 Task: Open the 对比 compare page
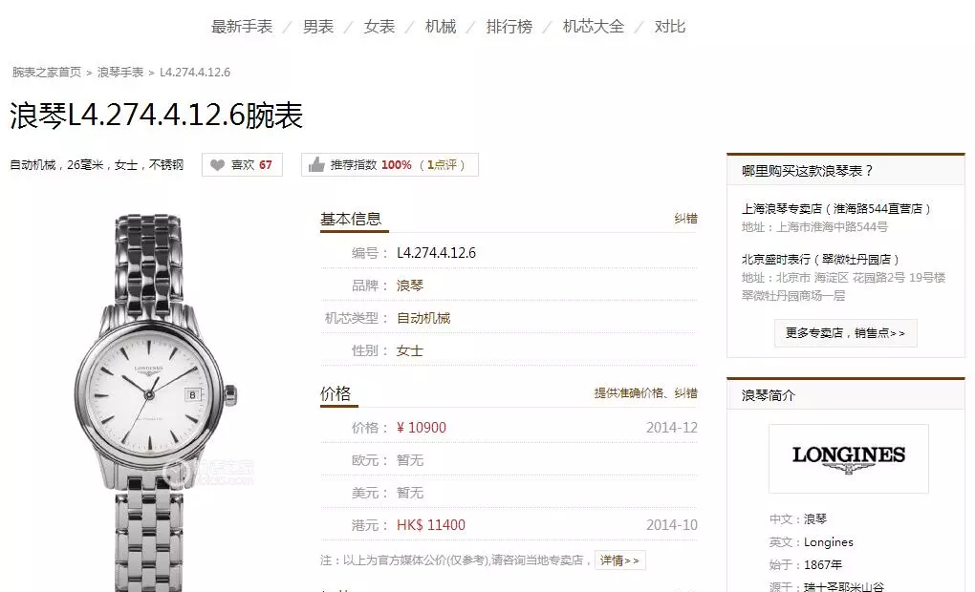[x=670, y=27]
